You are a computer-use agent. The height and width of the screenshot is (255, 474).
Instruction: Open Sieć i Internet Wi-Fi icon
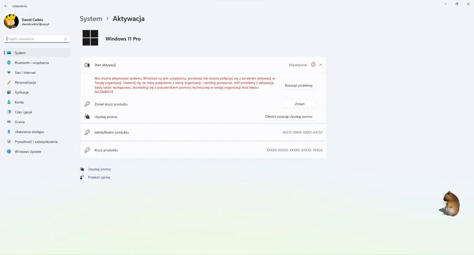(x=9, y=73)
